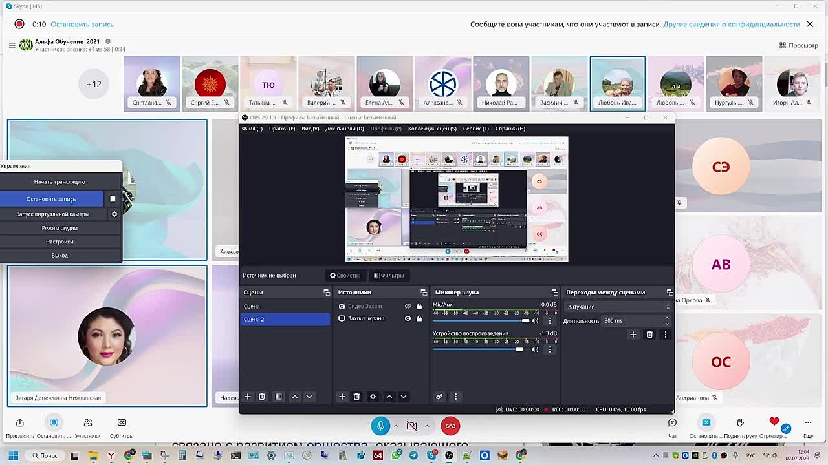Open the Правка (P) menu in OBS
The height and width of the screenshot is (465, 828).
tap(282, 129)
